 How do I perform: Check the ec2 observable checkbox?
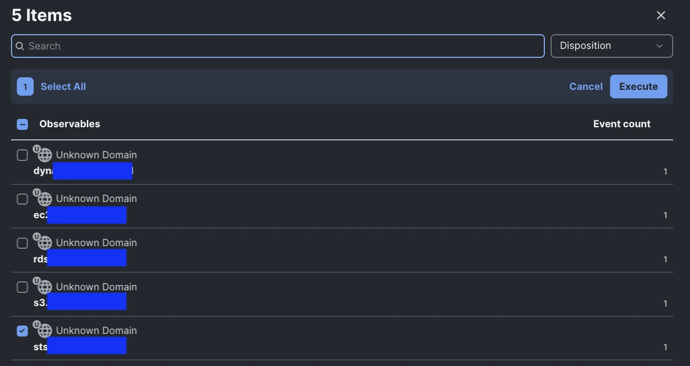pyautogui.click(x=22, y=198)
